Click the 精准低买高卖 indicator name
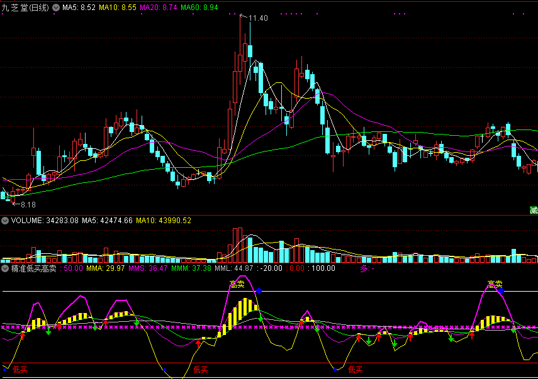 (x=33, y=268)
